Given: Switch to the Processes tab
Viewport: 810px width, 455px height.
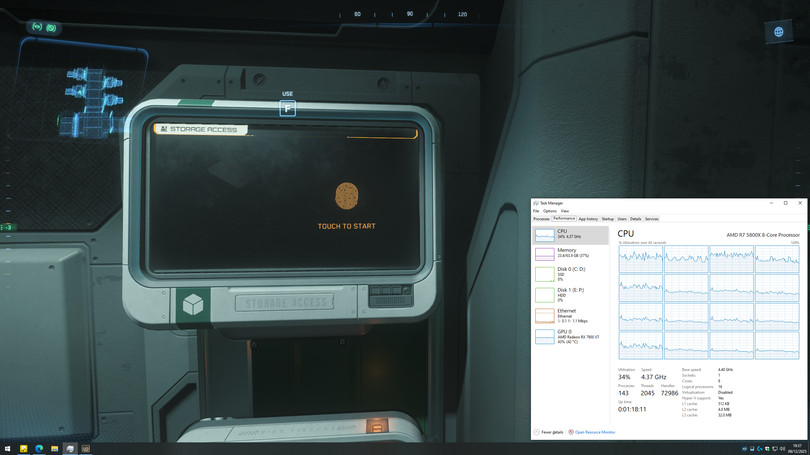Looking at the screenshot, I should click(541, 219).
